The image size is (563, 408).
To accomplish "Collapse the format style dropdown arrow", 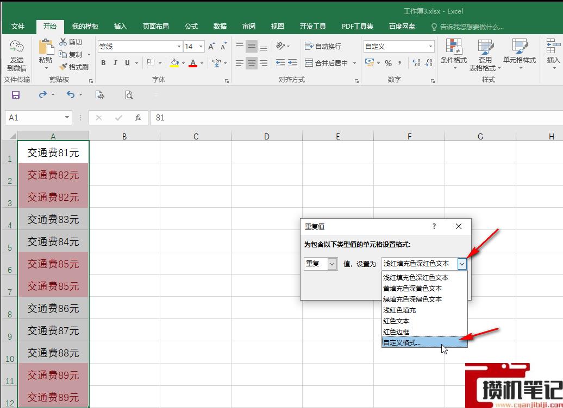I will pyautogui.click(x=462, y=264).
